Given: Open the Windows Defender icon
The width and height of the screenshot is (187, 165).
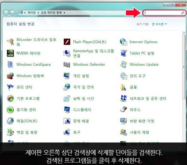Looking at the screenshot, I should coord(67,64).
